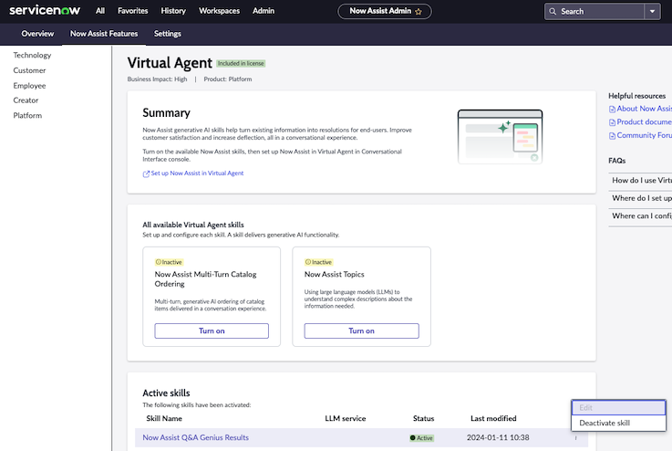Click the Summary illustration image

[x=501, y=136]
